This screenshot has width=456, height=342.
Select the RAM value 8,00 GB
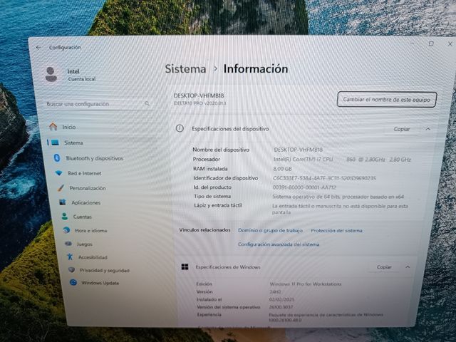pyautogui.click(x=282, y=169)
